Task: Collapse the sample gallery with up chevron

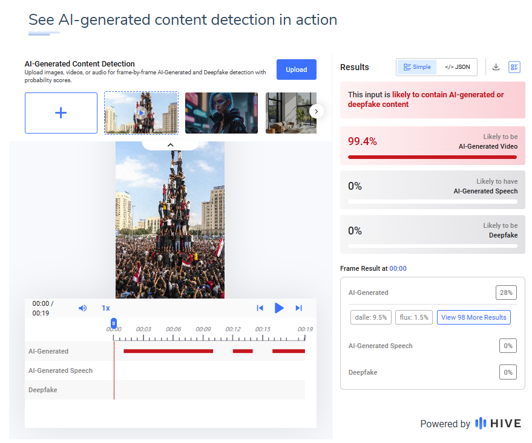Action: tap(170, 145)
